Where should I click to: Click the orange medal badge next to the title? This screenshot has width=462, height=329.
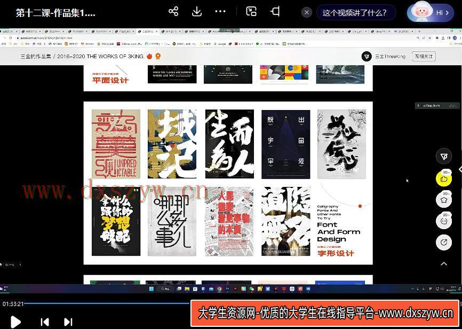[x=158, y=56]
